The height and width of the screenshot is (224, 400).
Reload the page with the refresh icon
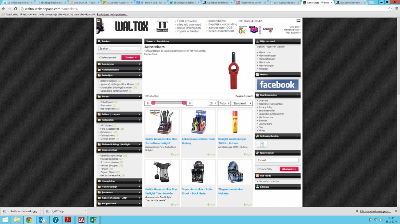pyautogui.click(x=16, y=9)
